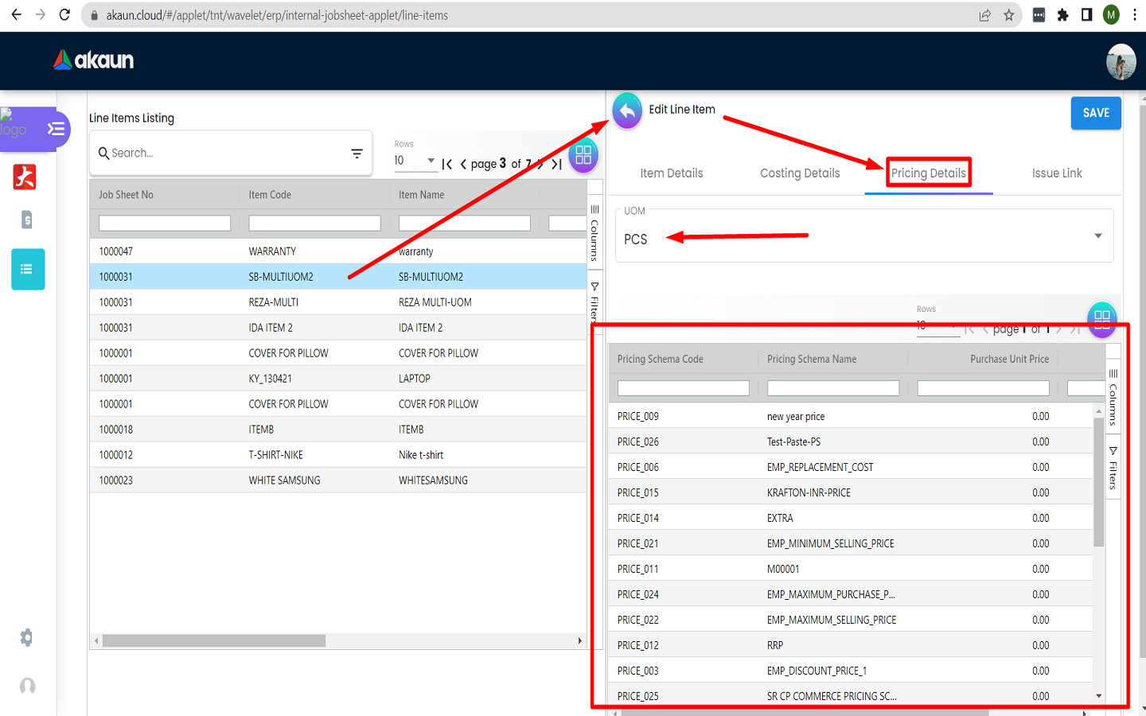Viewport: 1146px width, 716px height.
Task: Click the Pricing Schema Code filter input
Action: (x=683, y=388)
